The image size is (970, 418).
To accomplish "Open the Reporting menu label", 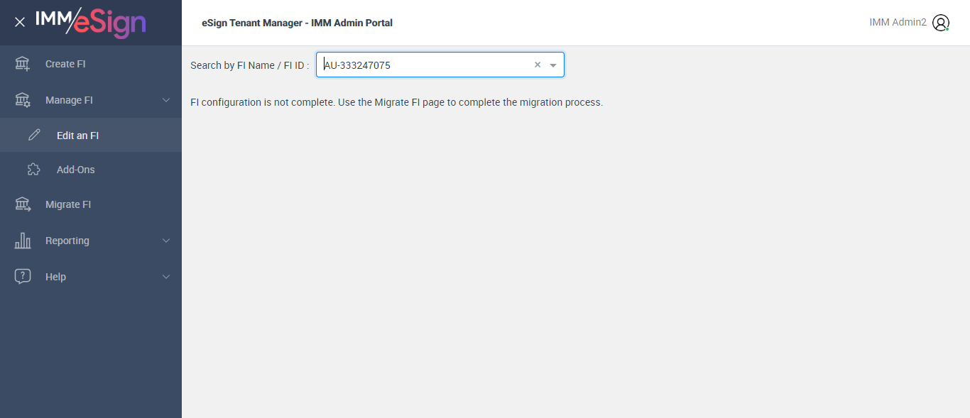I will pyautogui.click(x=67, y=241).
